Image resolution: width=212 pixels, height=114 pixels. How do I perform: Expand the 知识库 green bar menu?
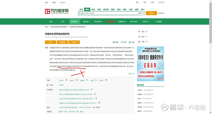(x=86, y=21)
